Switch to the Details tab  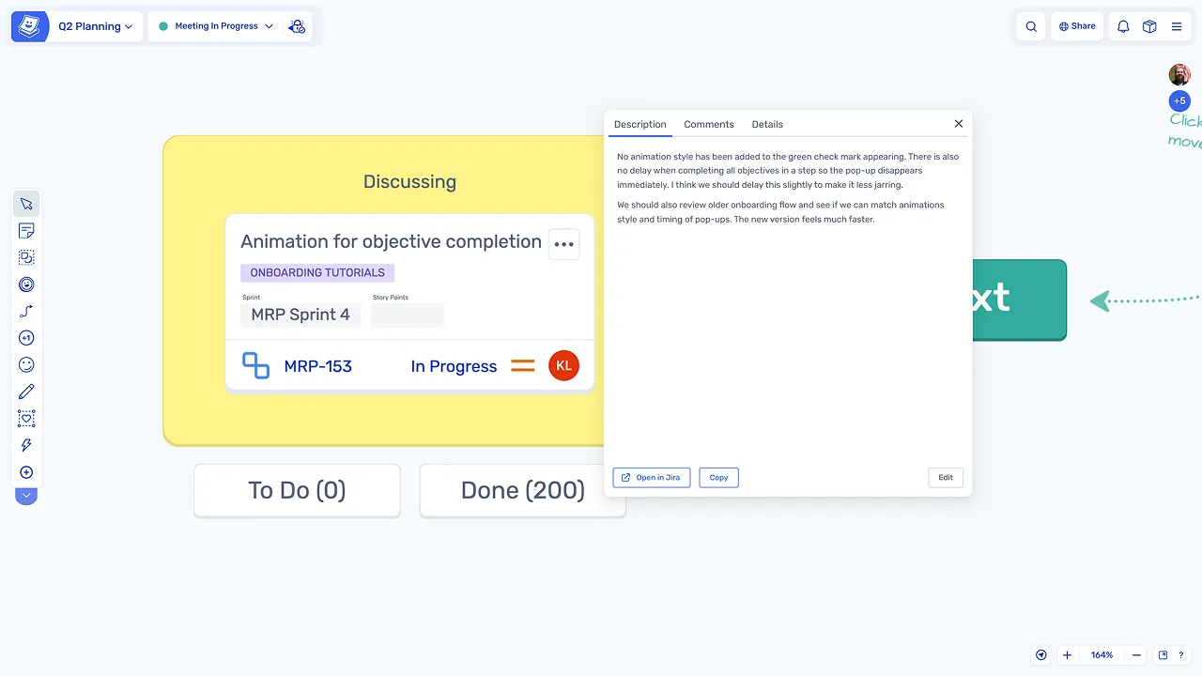766,124
